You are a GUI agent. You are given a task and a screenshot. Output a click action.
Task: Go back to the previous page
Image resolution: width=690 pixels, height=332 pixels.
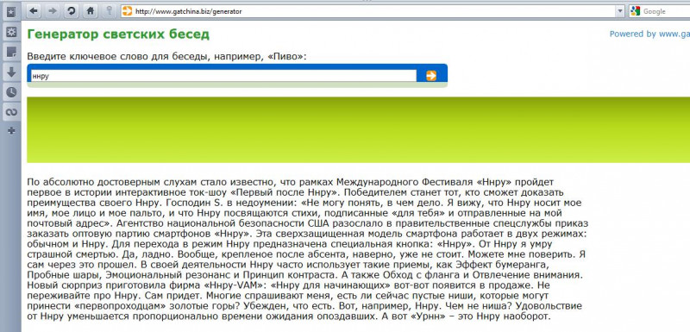click(x=34, y=11)
